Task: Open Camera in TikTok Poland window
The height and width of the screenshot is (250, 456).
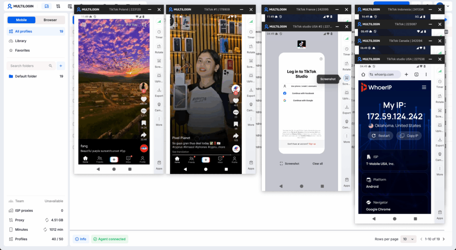Action: [x=159, y=107]
